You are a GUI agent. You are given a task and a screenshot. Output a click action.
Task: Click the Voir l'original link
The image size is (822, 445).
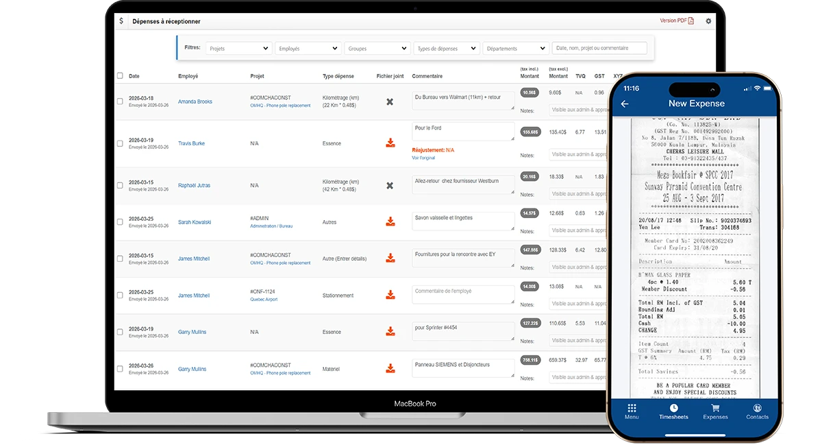pyautogui.click(x=423, y=158)
